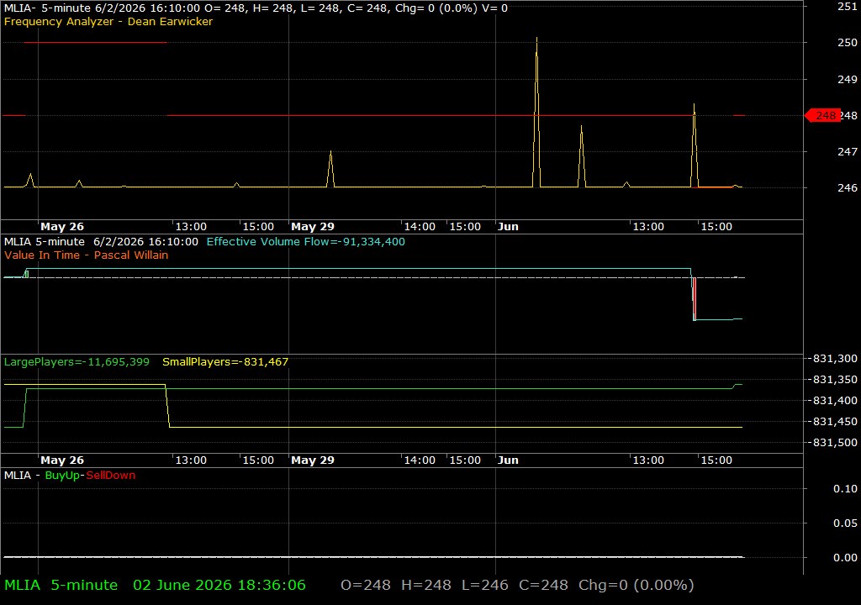This screenshot has width=861, height=605.
Task: Click the 0.10 axis label in BuyUp pane
Action: pyautogui.click(x=845, y=488)
